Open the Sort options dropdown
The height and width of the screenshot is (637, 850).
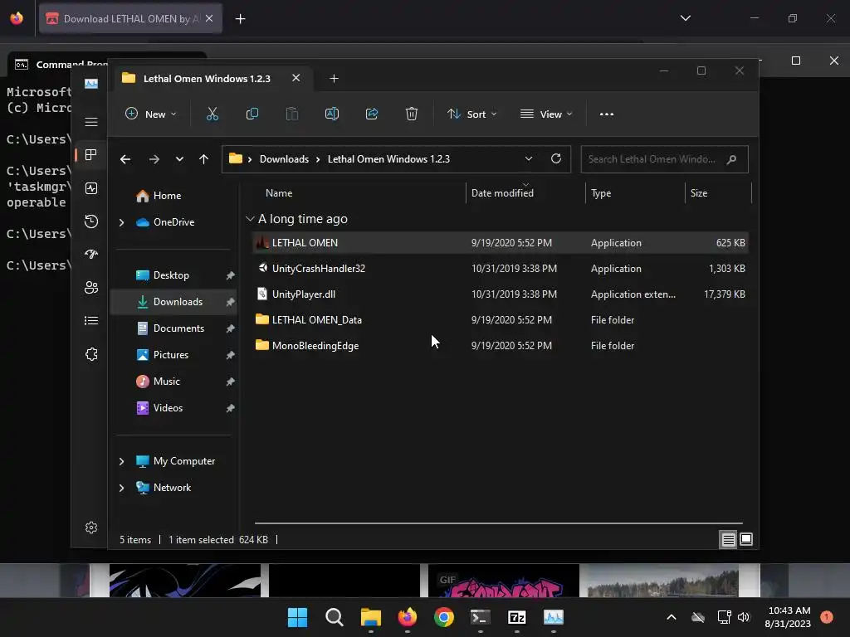pyautogui.click(x=471, y=114)
